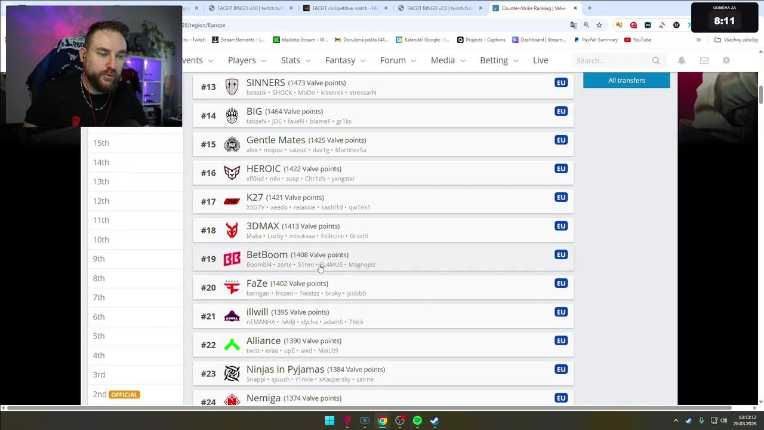The image size is (764, 430).
Task: Click the EU region badge for SINNERS
Action: [561, 82]
